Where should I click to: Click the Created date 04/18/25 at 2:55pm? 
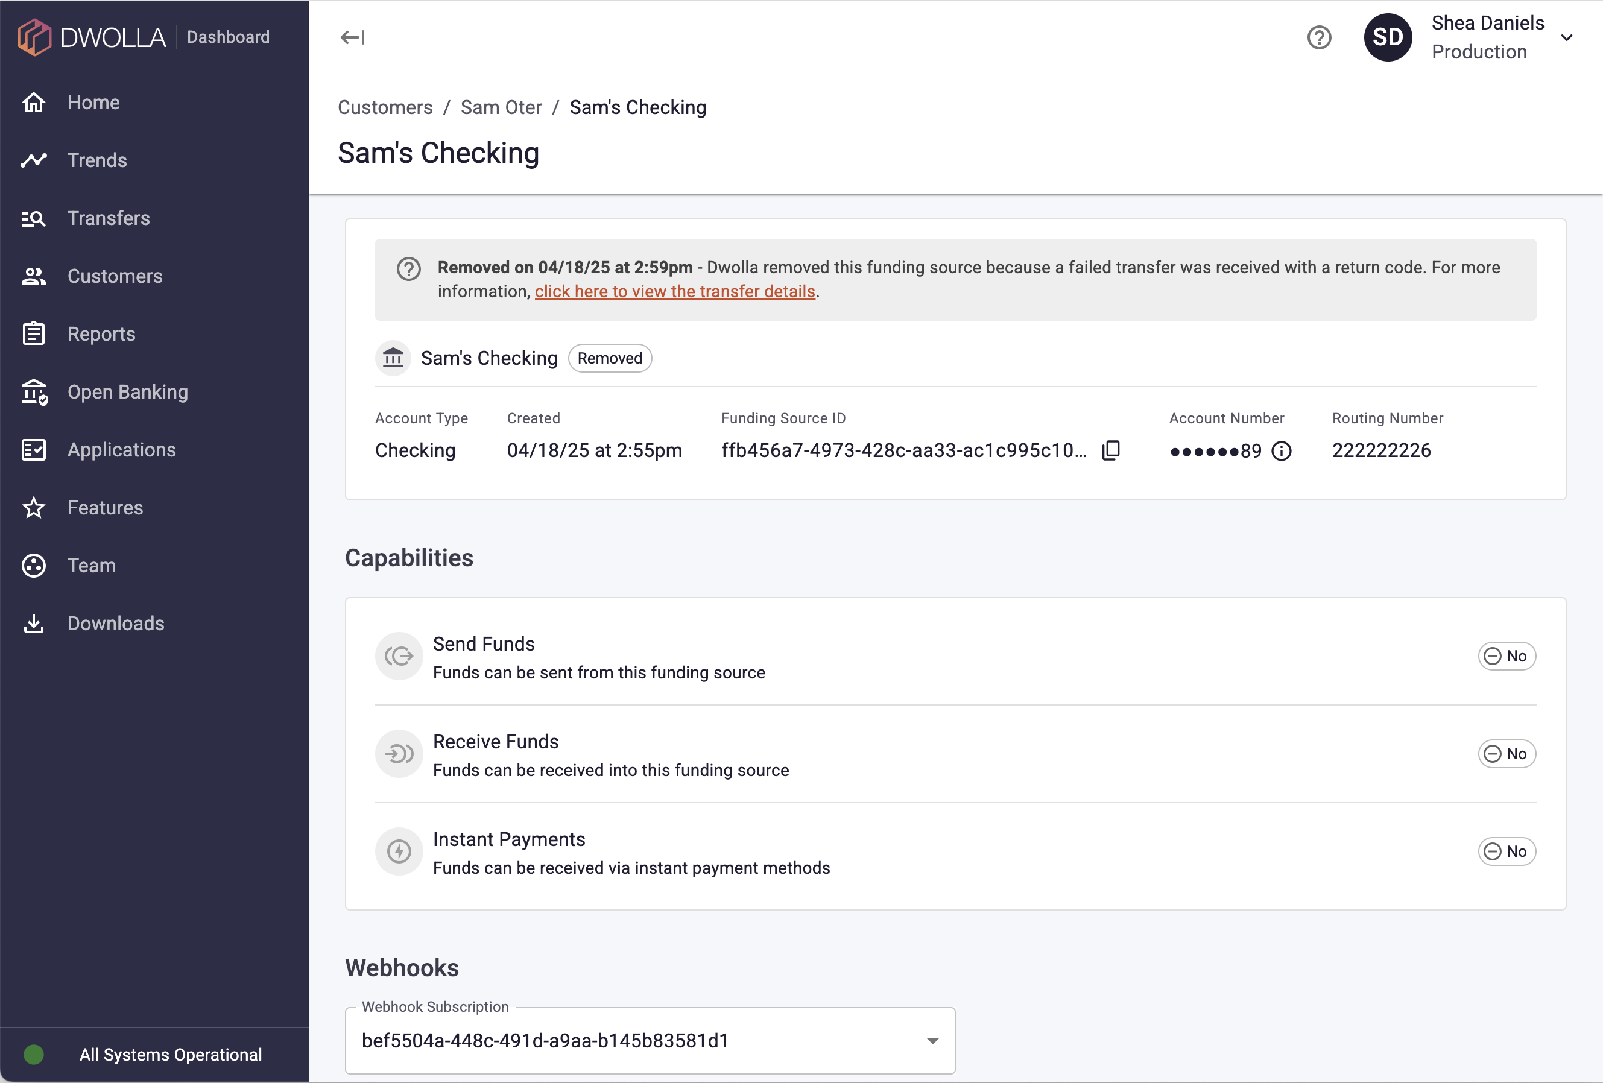click(594, 450)
